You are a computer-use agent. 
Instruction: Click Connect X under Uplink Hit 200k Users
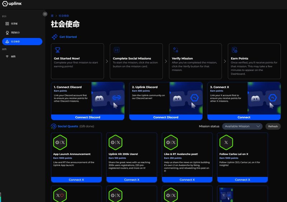click(132, 180)
